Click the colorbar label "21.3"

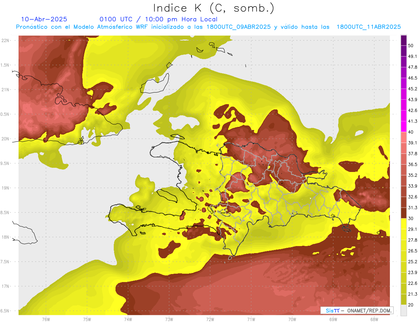pyautogui.click(x=413, y=294)
